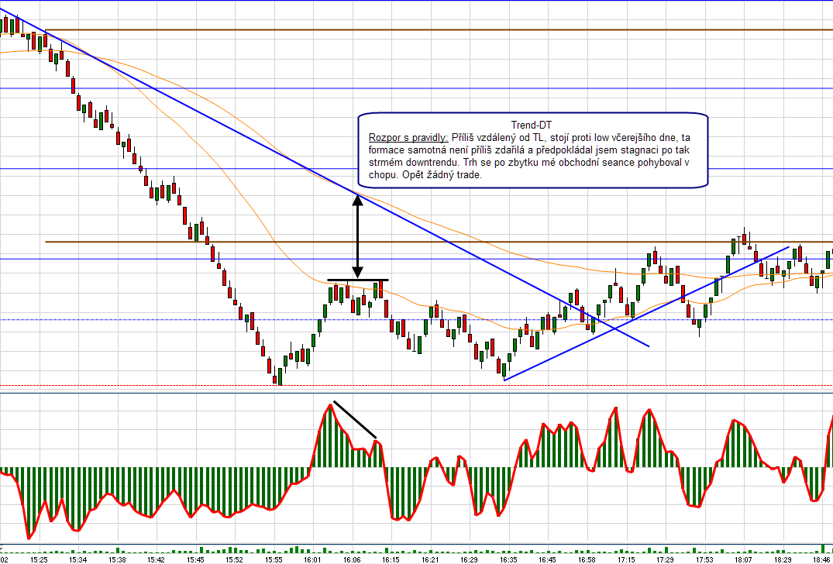The width and height of the screenshot is (833, 564).
Task: Click the 15:34 time axis label
Action: point(78,559)
